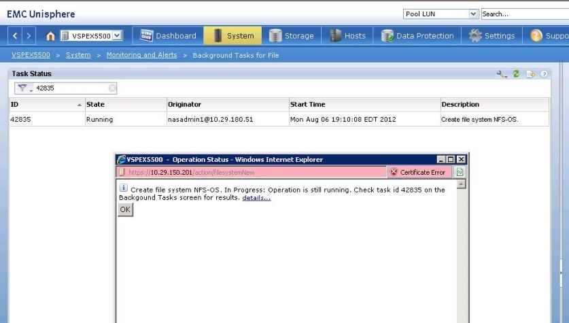Expand the Pool LUN search type dropdown
569x323 pixels.
473,14
